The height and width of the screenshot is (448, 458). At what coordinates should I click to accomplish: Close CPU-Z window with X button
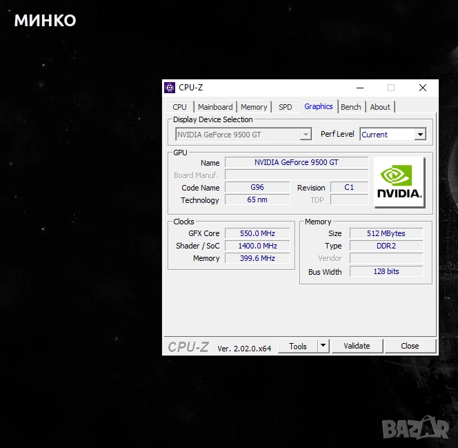pyautogui.click(x=423, y=88)
